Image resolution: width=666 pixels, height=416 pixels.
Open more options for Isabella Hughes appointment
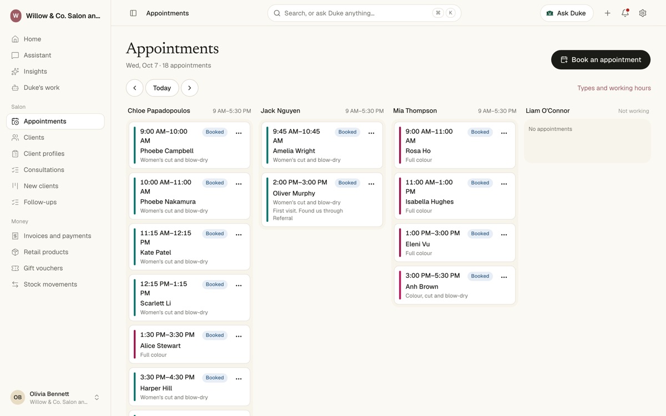(x=504, y=184)
